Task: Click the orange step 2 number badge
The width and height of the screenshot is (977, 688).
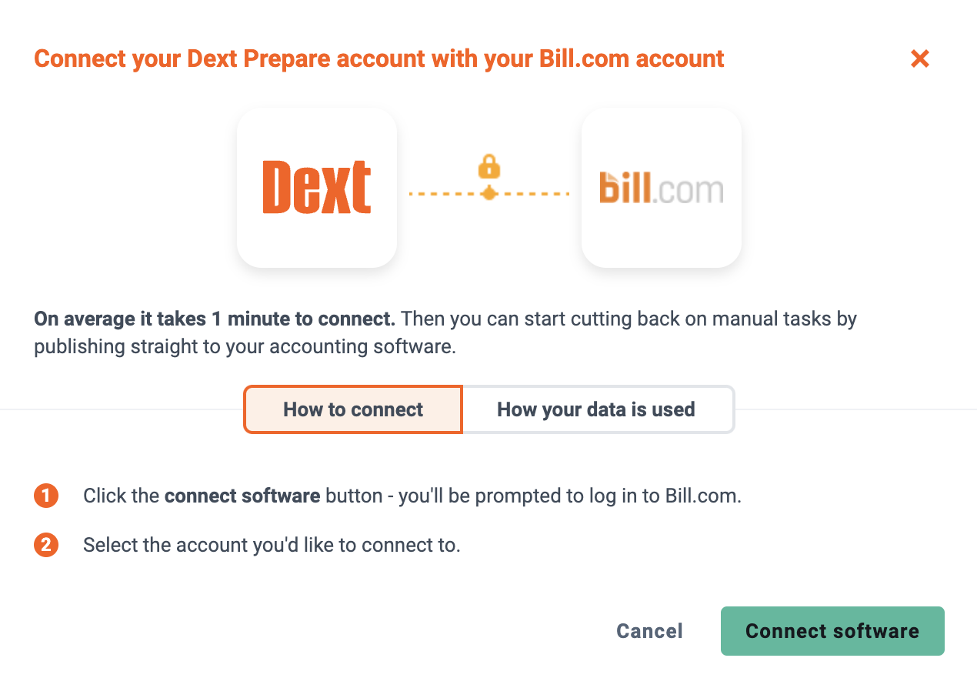Action: click(x=46, y=545)
